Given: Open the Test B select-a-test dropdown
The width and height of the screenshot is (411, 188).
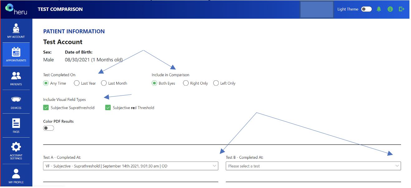Looking at the screenshot, I should pos(313,166).
